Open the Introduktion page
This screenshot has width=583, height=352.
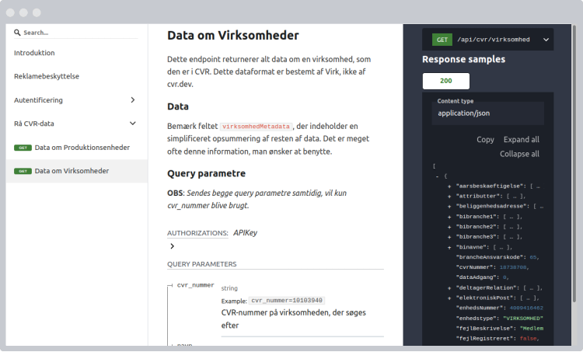34,53
